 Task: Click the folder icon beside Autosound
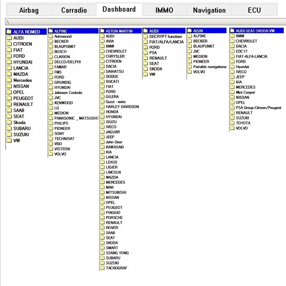click(51, 36)
